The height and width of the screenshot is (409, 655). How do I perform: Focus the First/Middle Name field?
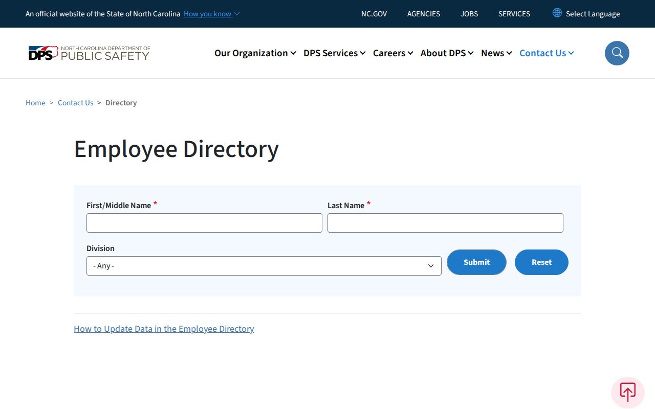coord(204,223)
